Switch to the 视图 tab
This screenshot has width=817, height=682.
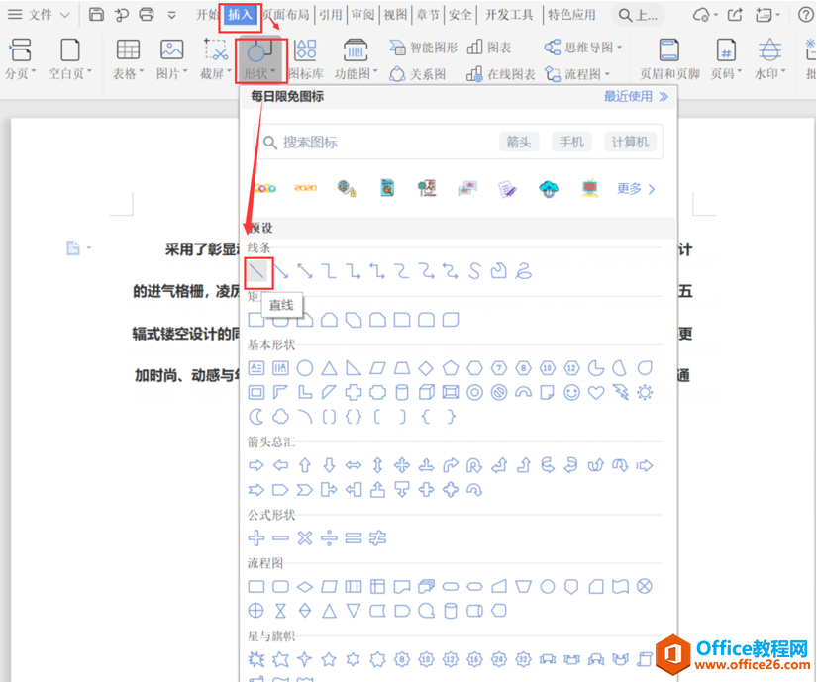click(395, 15)
